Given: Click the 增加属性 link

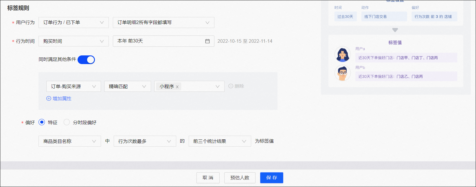Looking at the screenshot, I should point(62,98).
